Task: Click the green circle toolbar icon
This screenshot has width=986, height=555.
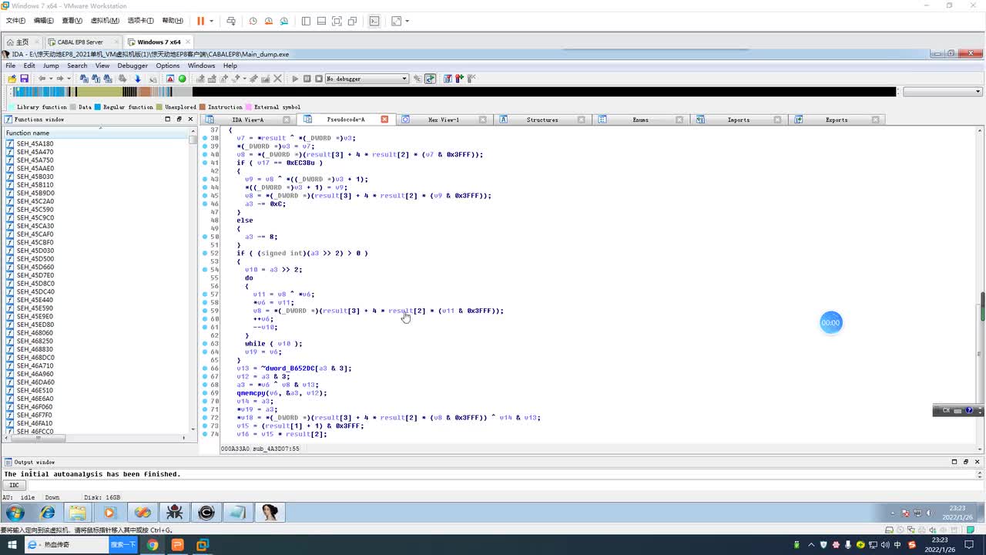Action: 183,79
